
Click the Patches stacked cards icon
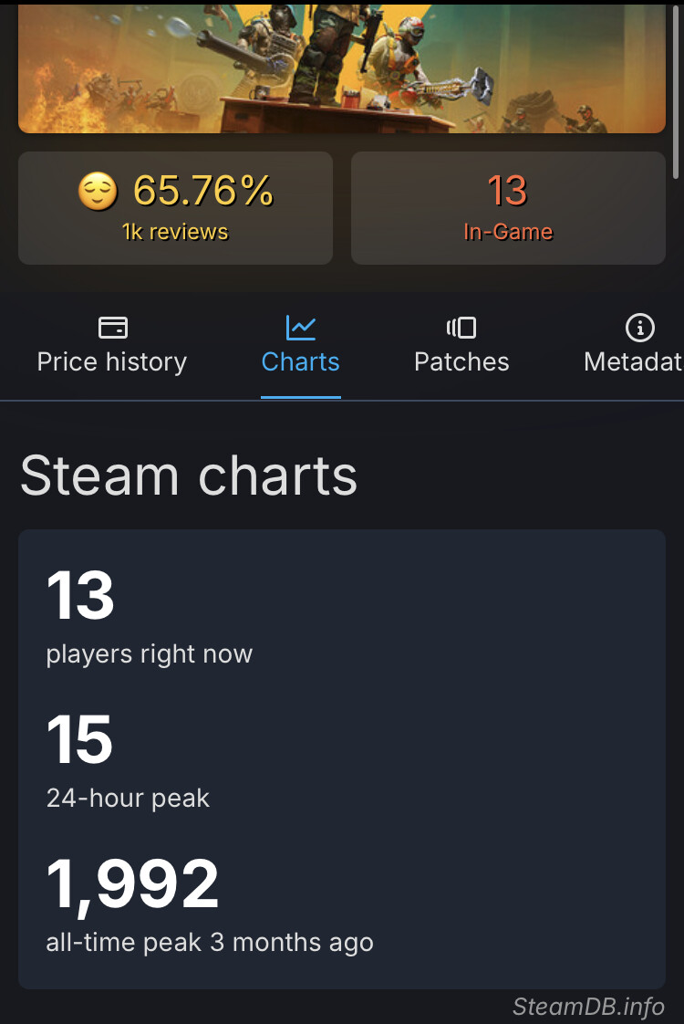tap(461, 327)
